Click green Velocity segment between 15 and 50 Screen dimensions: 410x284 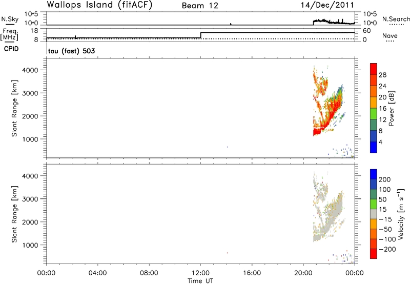(374, 204)
